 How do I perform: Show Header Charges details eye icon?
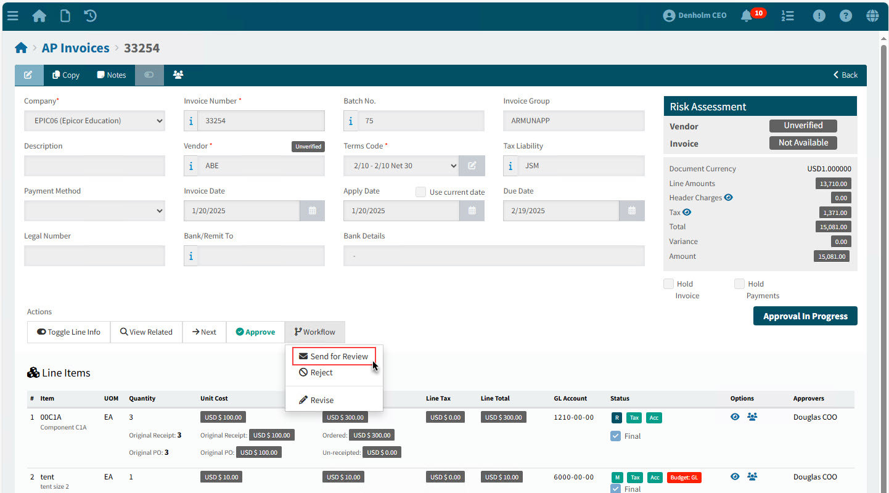pyautogui.click(x=728, y=198)
